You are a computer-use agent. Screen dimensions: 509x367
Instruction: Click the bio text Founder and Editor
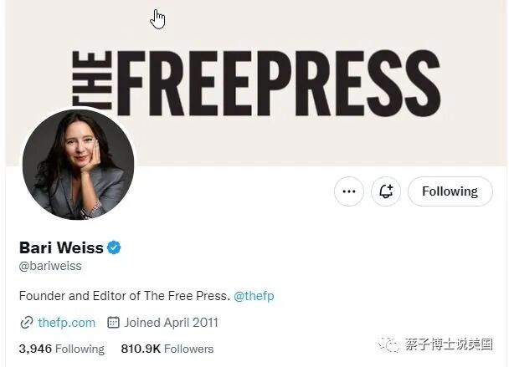[125, 296]
